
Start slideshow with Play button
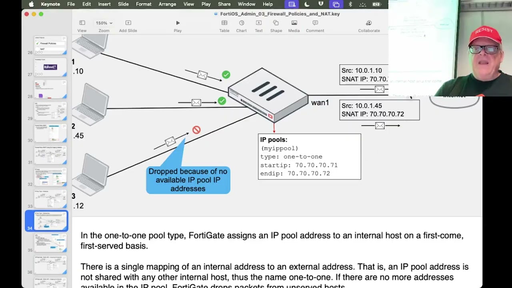178,26
